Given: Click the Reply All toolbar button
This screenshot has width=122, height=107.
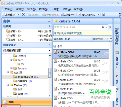Looking at the screenshot, I should [51, 15].
